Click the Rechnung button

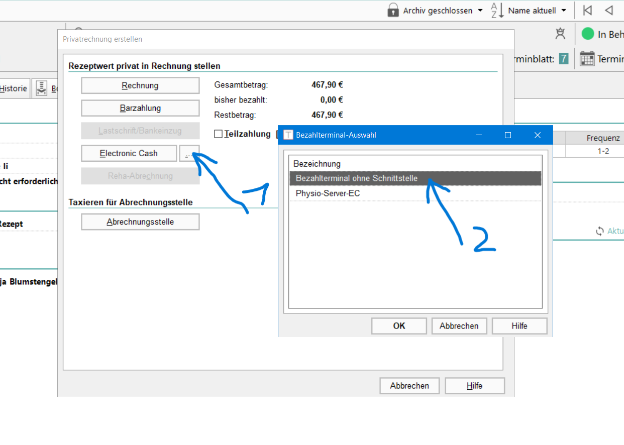[x=140, y=85]
